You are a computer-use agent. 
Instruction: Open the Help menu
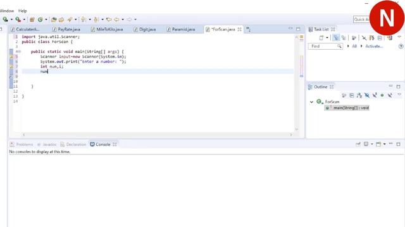coord(23,11)
